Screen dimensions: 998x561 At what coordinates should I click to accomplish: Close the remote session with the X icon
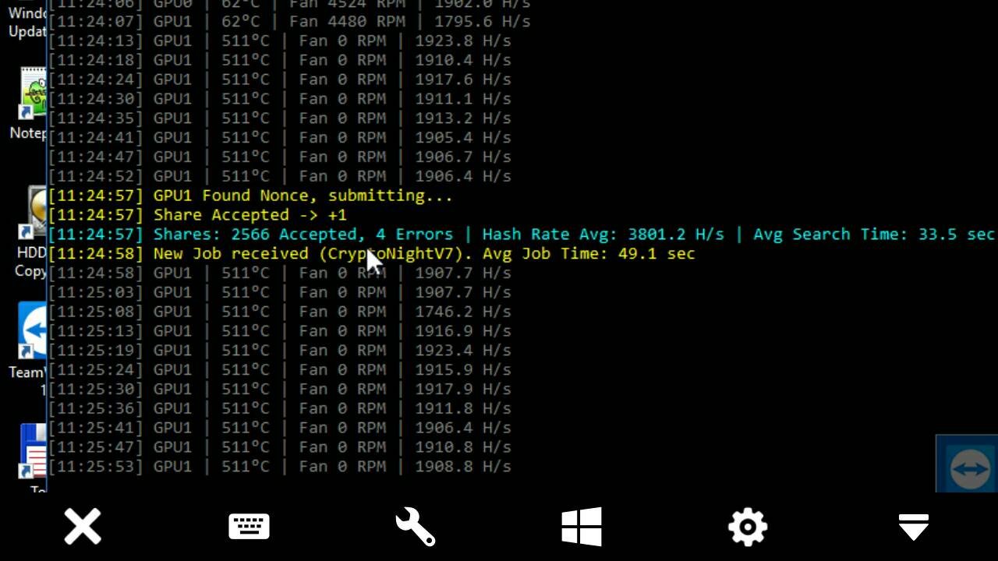coord(83,527)
